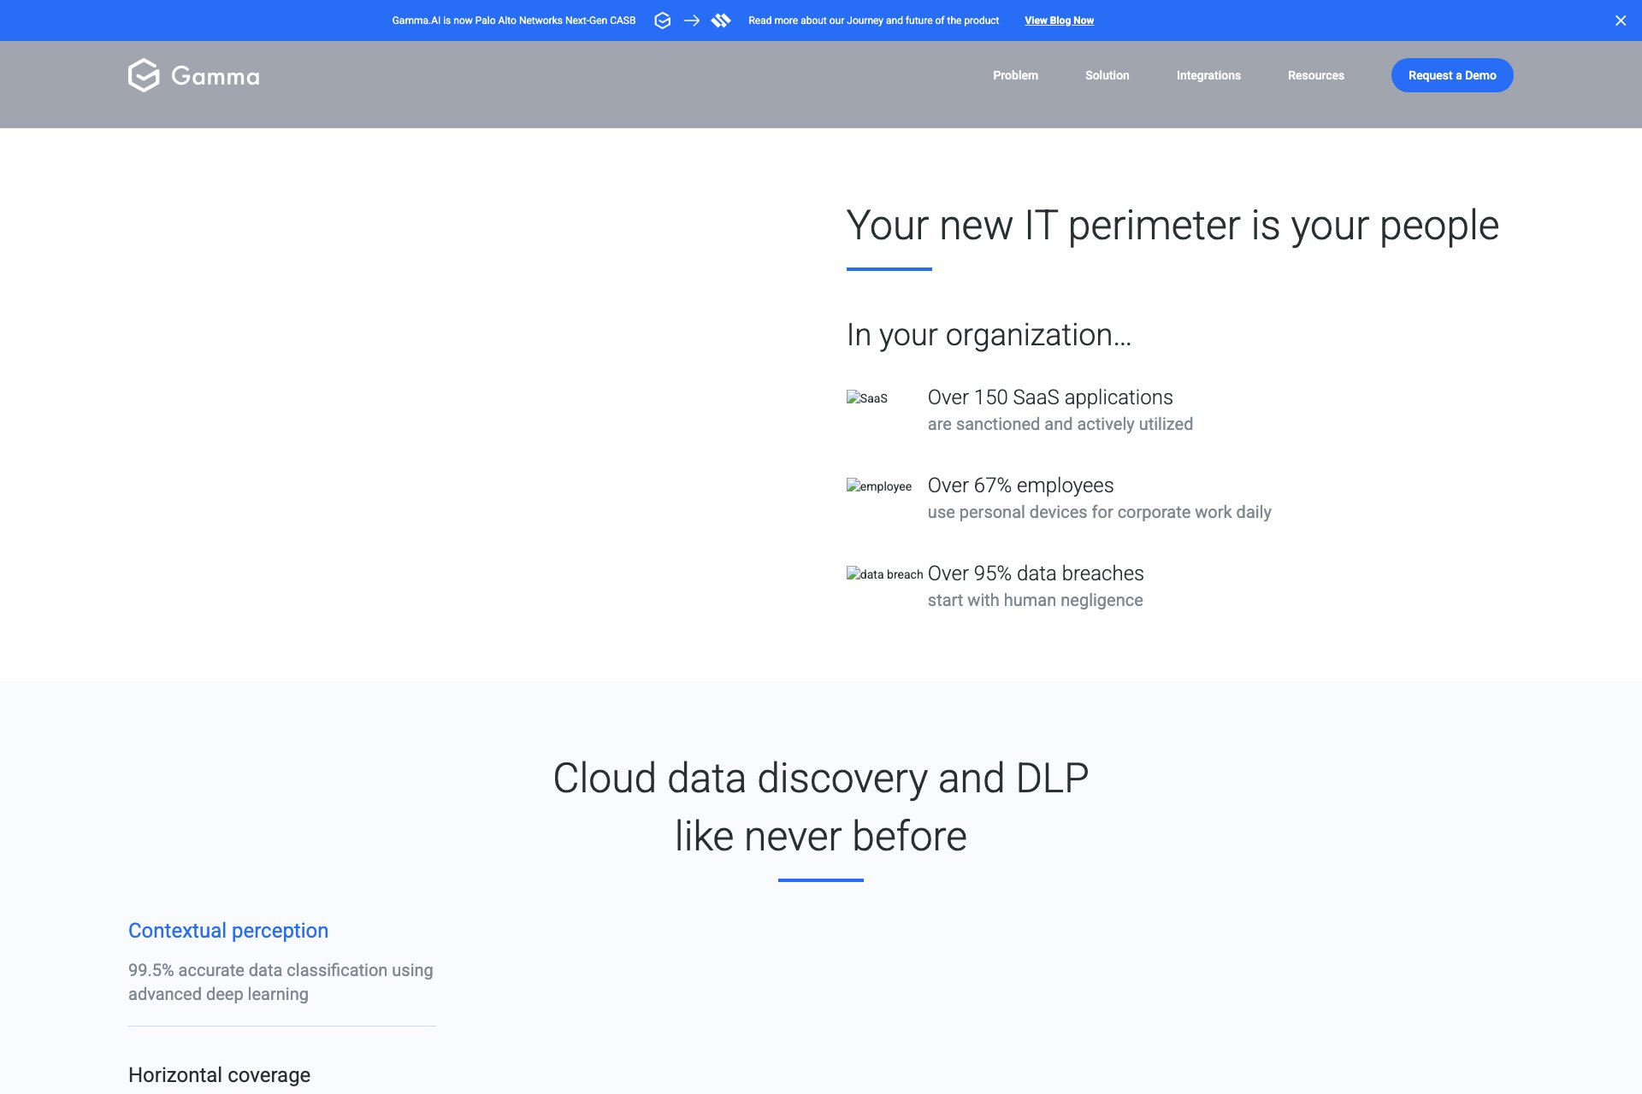Open the Resources nav menu

(x=1315, y=75)
